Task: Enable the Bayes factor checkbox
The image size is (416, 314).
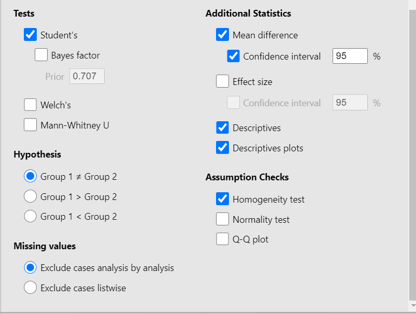Action: point(41,55)
